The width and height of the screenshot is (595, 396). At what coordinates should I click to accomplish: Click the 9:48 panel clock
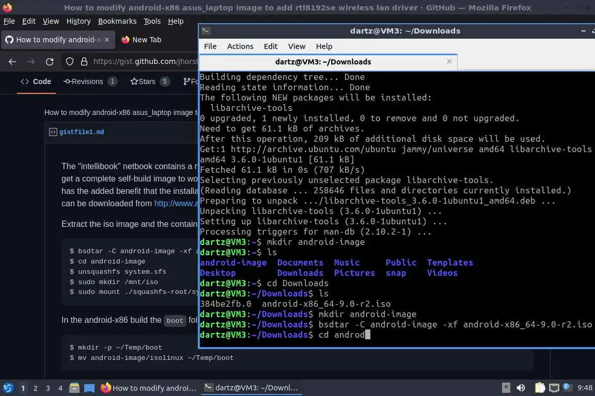(x=584, y=388)
